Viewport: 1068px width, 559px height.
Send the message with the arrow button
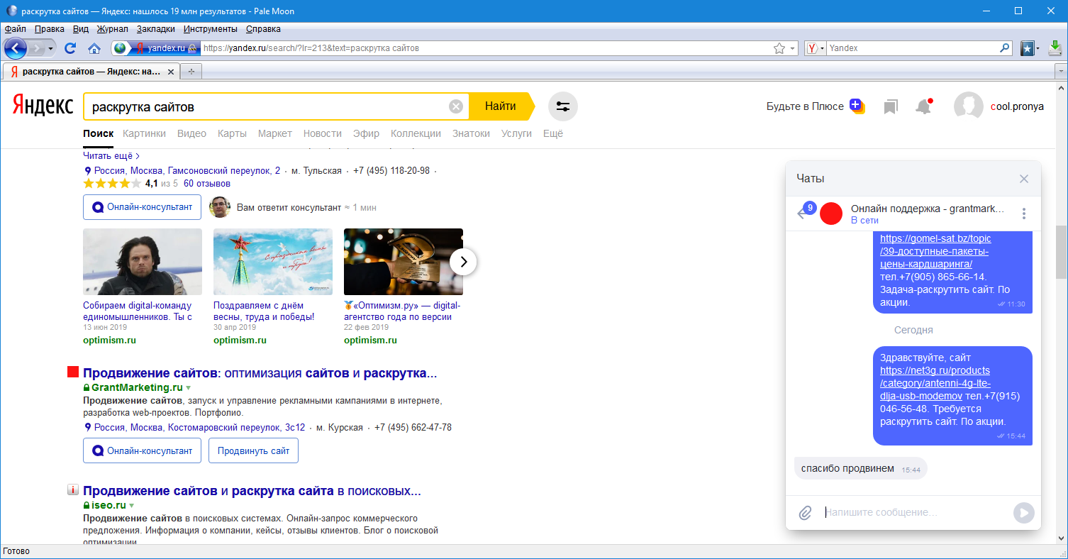pyautogui.click(x=1023, y=513)
